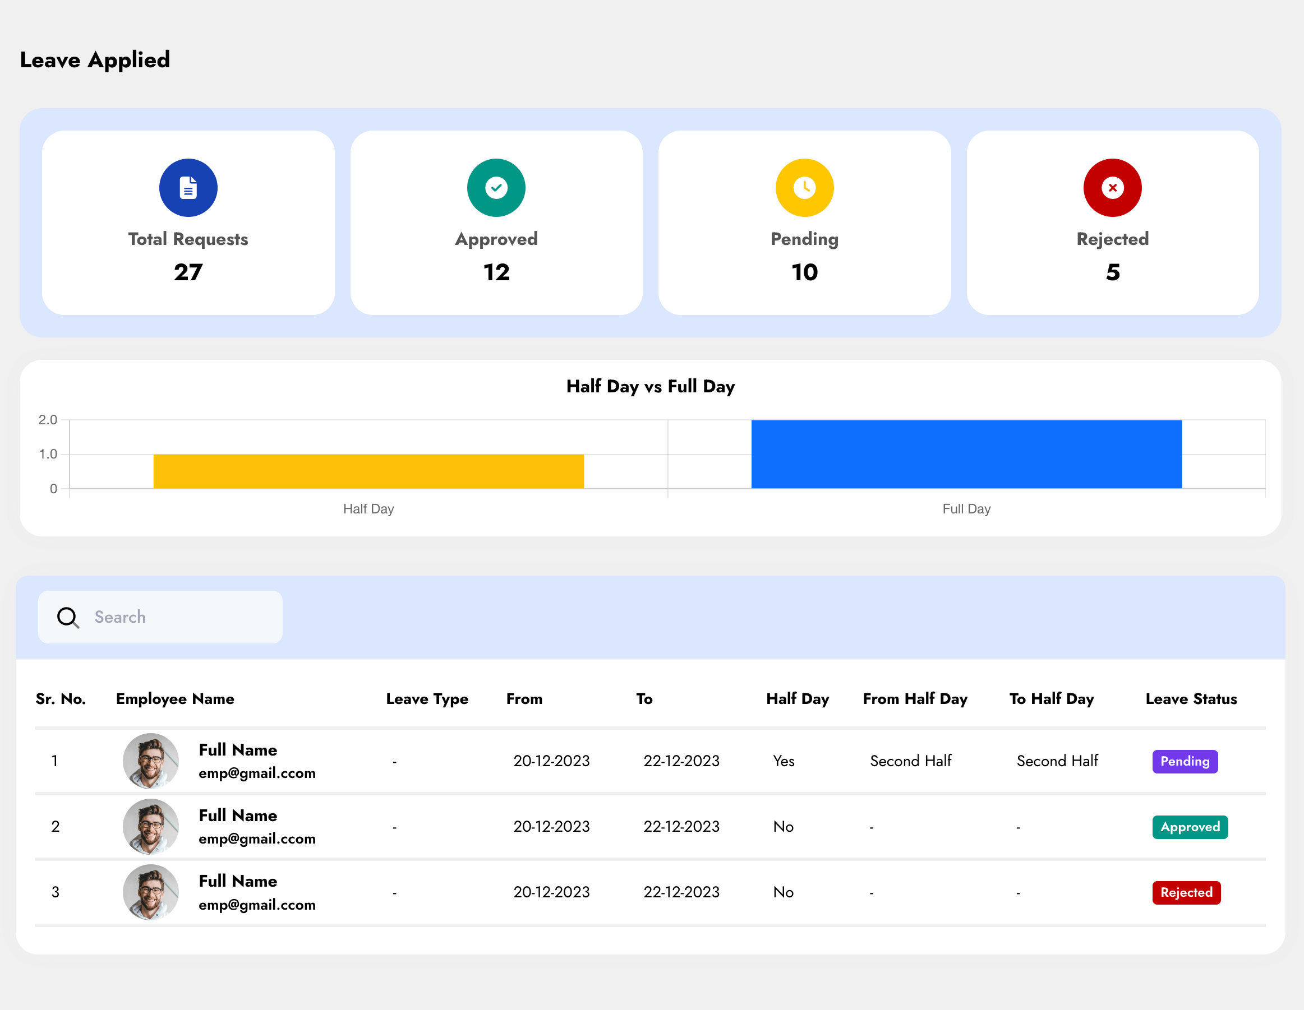Image resolution: width=1304 pixels, height=1010 pixels.
Task: Click employee avatar in row 2
Action: pos(150,826)
